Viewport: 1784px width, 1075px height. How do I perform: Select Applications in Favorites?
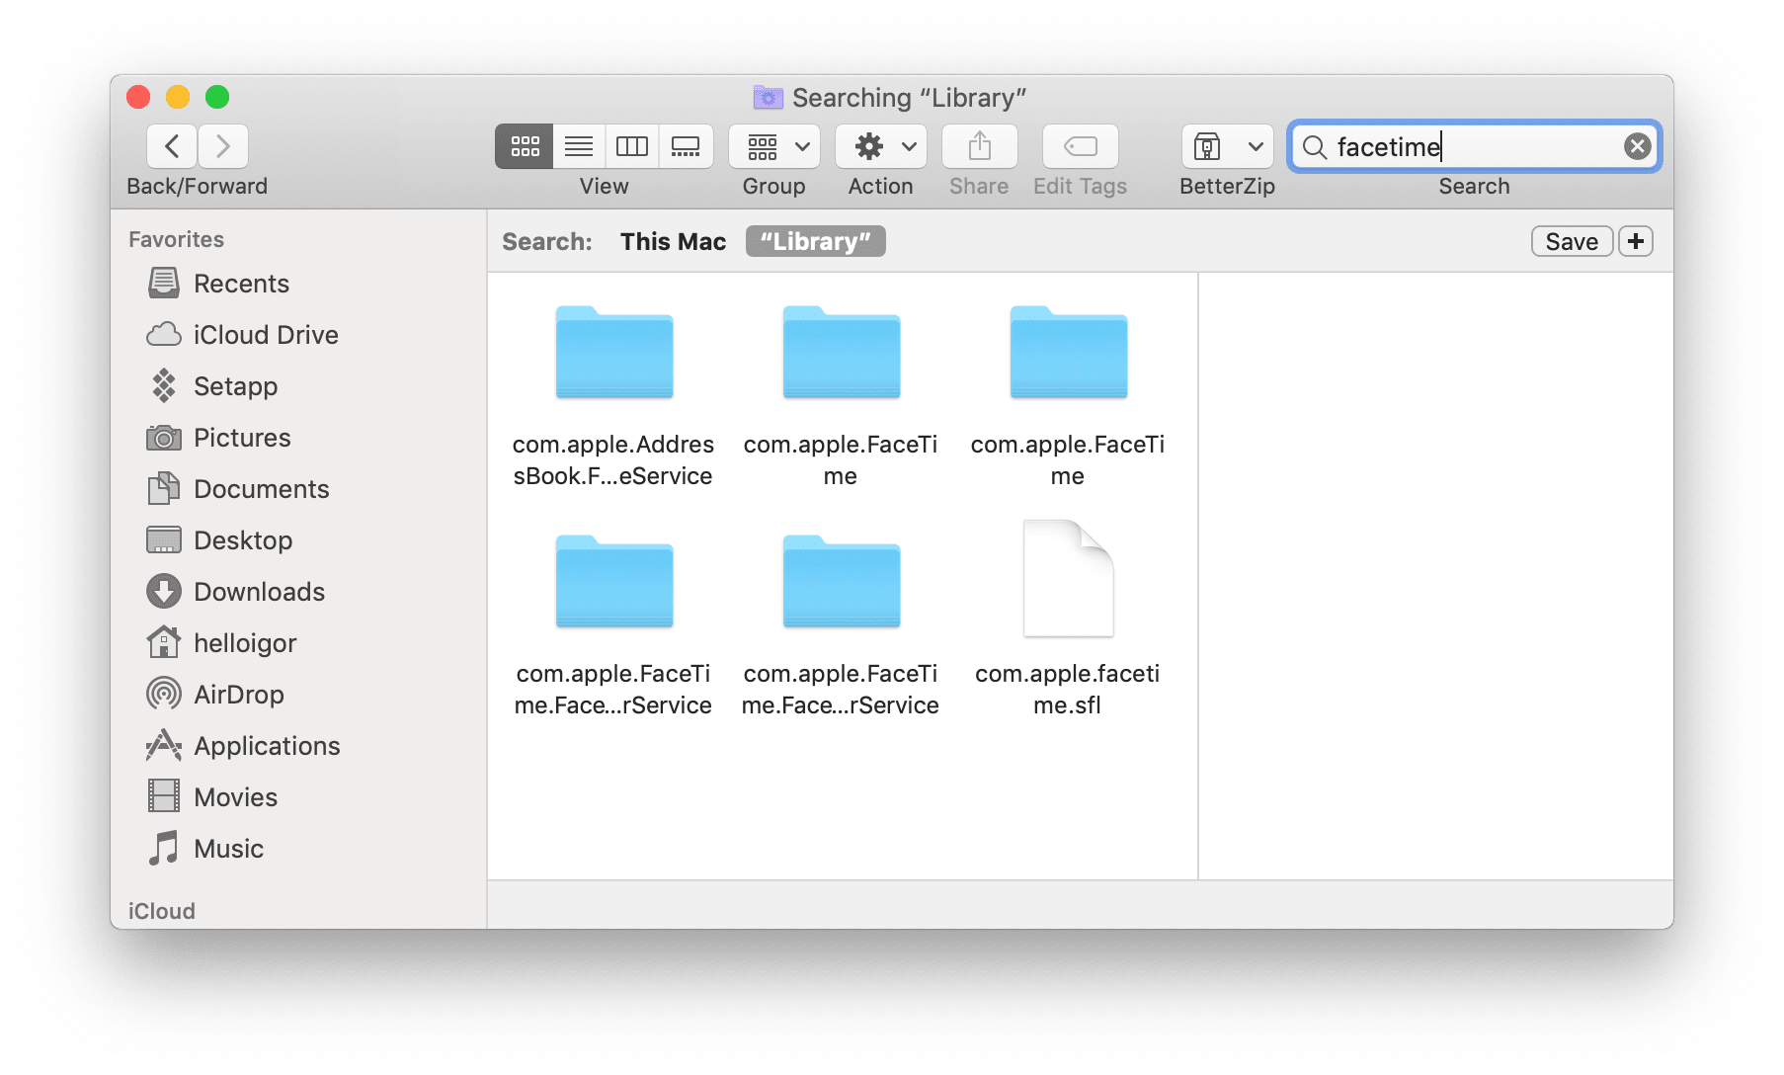coord(267,745)
